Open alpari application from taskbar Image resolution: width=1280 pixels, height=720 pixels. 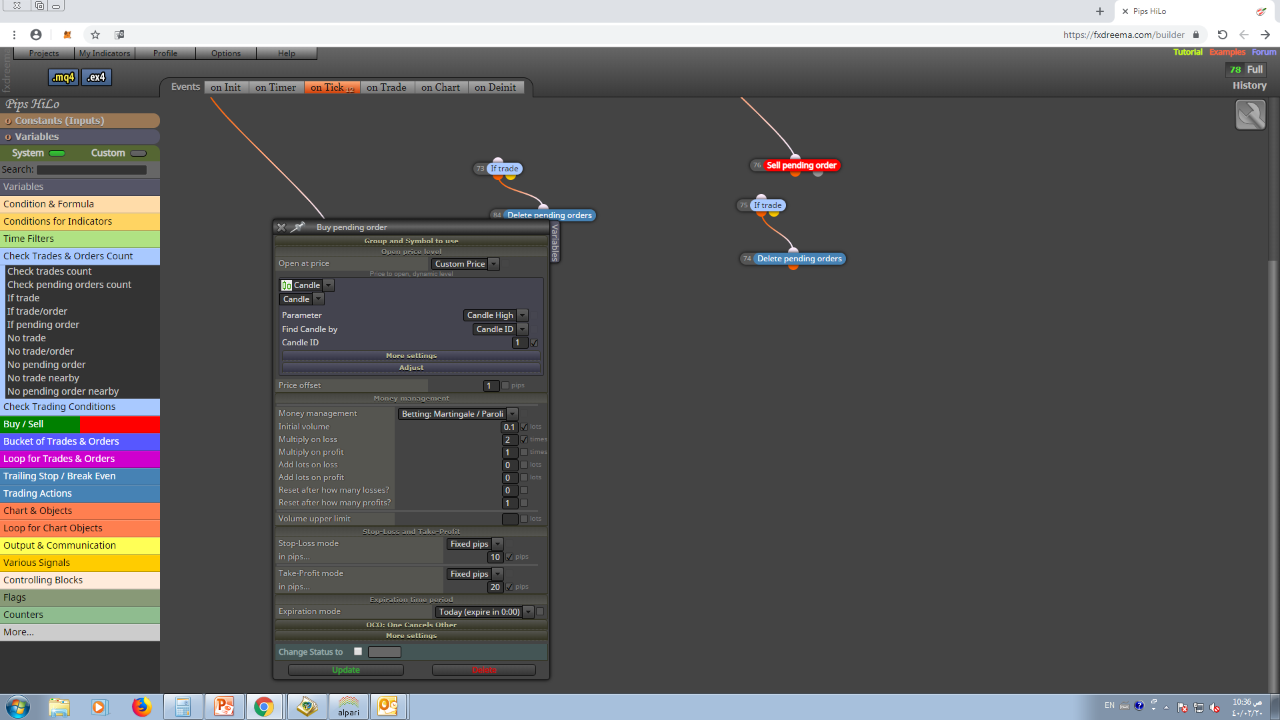click(348, 707)
